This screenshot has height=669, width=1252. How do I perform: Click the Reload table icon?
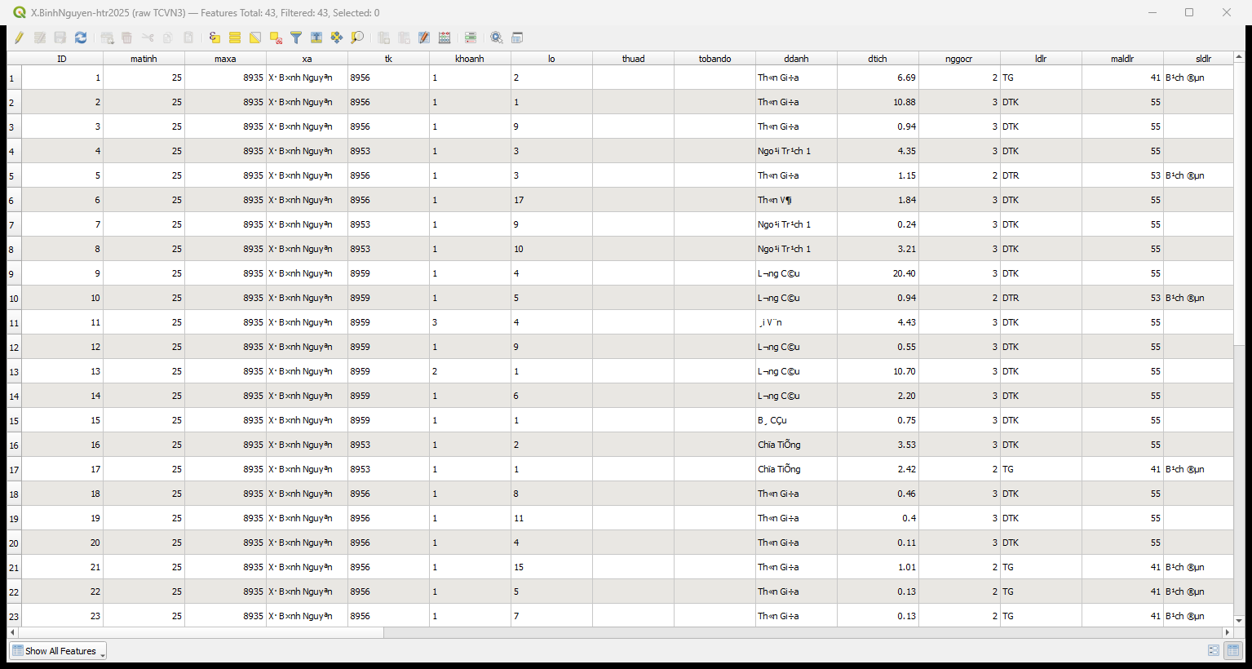point(81,38)
